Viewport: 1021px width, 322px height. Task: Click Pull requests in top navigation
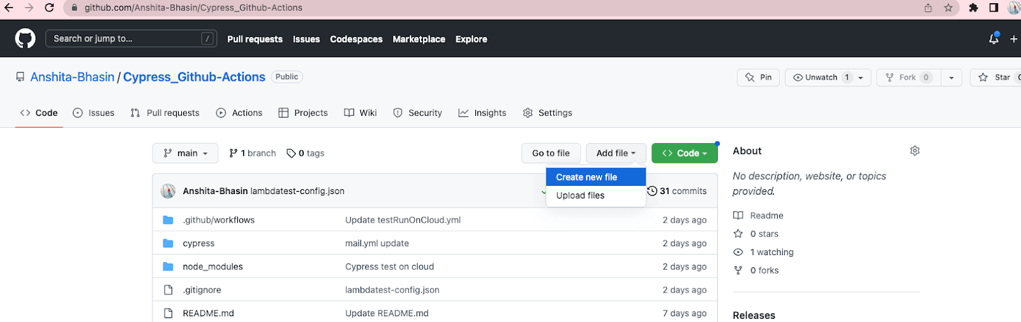[x=255, y=39]
